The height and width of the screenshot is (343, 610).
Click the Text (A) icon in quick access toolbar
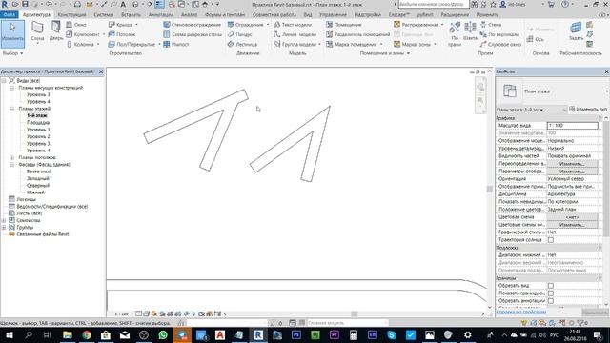pos(123,4)
